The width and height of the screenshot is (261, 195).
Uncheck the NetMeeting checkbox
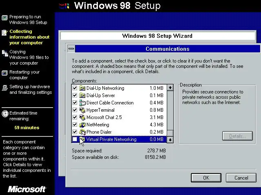point(75,125)
